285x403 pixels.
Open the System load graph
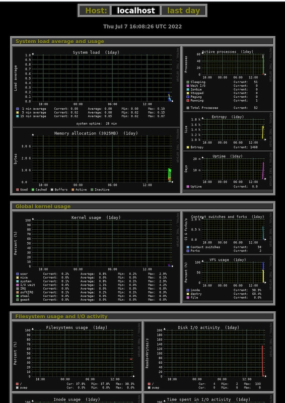coord(96,87)
